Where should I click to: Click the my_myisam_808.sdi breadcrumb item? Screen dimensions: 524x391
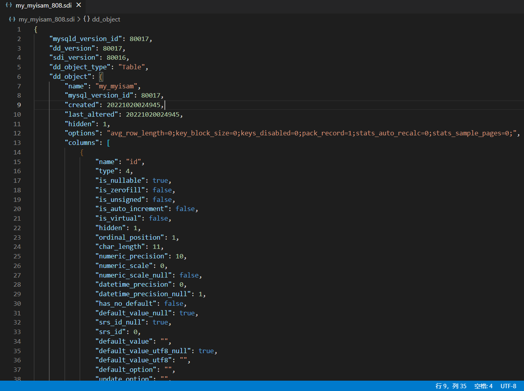[x=47, y=19]
